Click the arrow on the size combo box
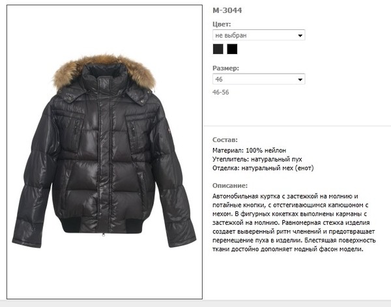This screenshot has height=307, width=391. (300, 80)
